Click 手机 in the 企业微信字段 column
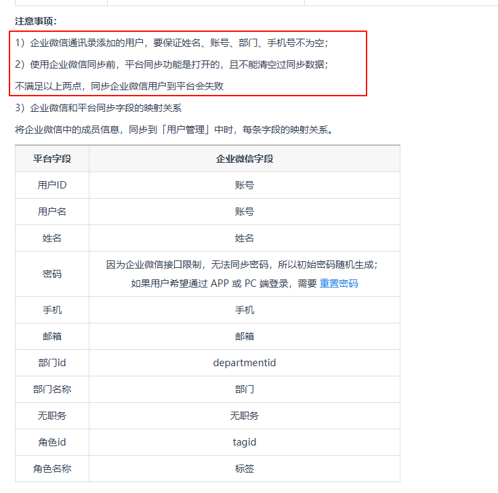The width and height of the screenshot is (498, 493). pyautogui.click(x=244, y=310)
